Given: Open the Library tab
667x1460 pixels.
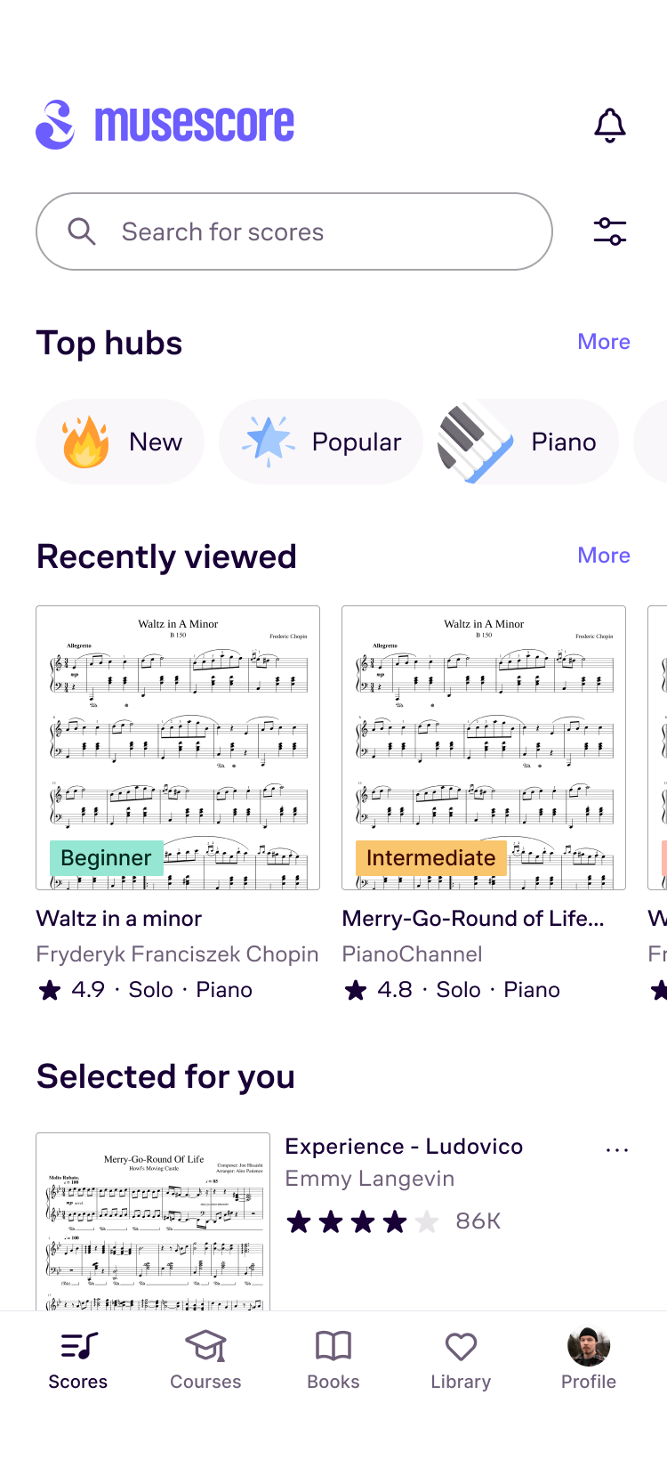Looking at the screenshot, I should point(461,1359).
